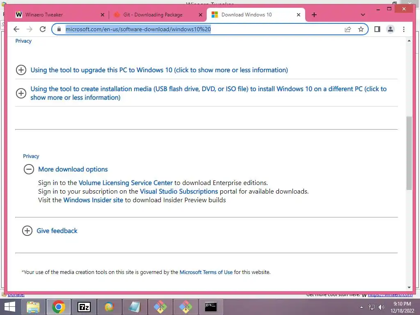Click the top Privacy link

click(x=23, y=41)
